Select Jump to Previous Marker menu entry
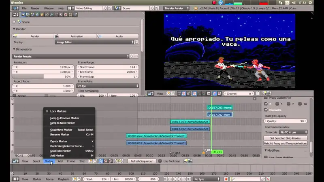The width and height of the screenshot is (324, 182). coord(65,118)
